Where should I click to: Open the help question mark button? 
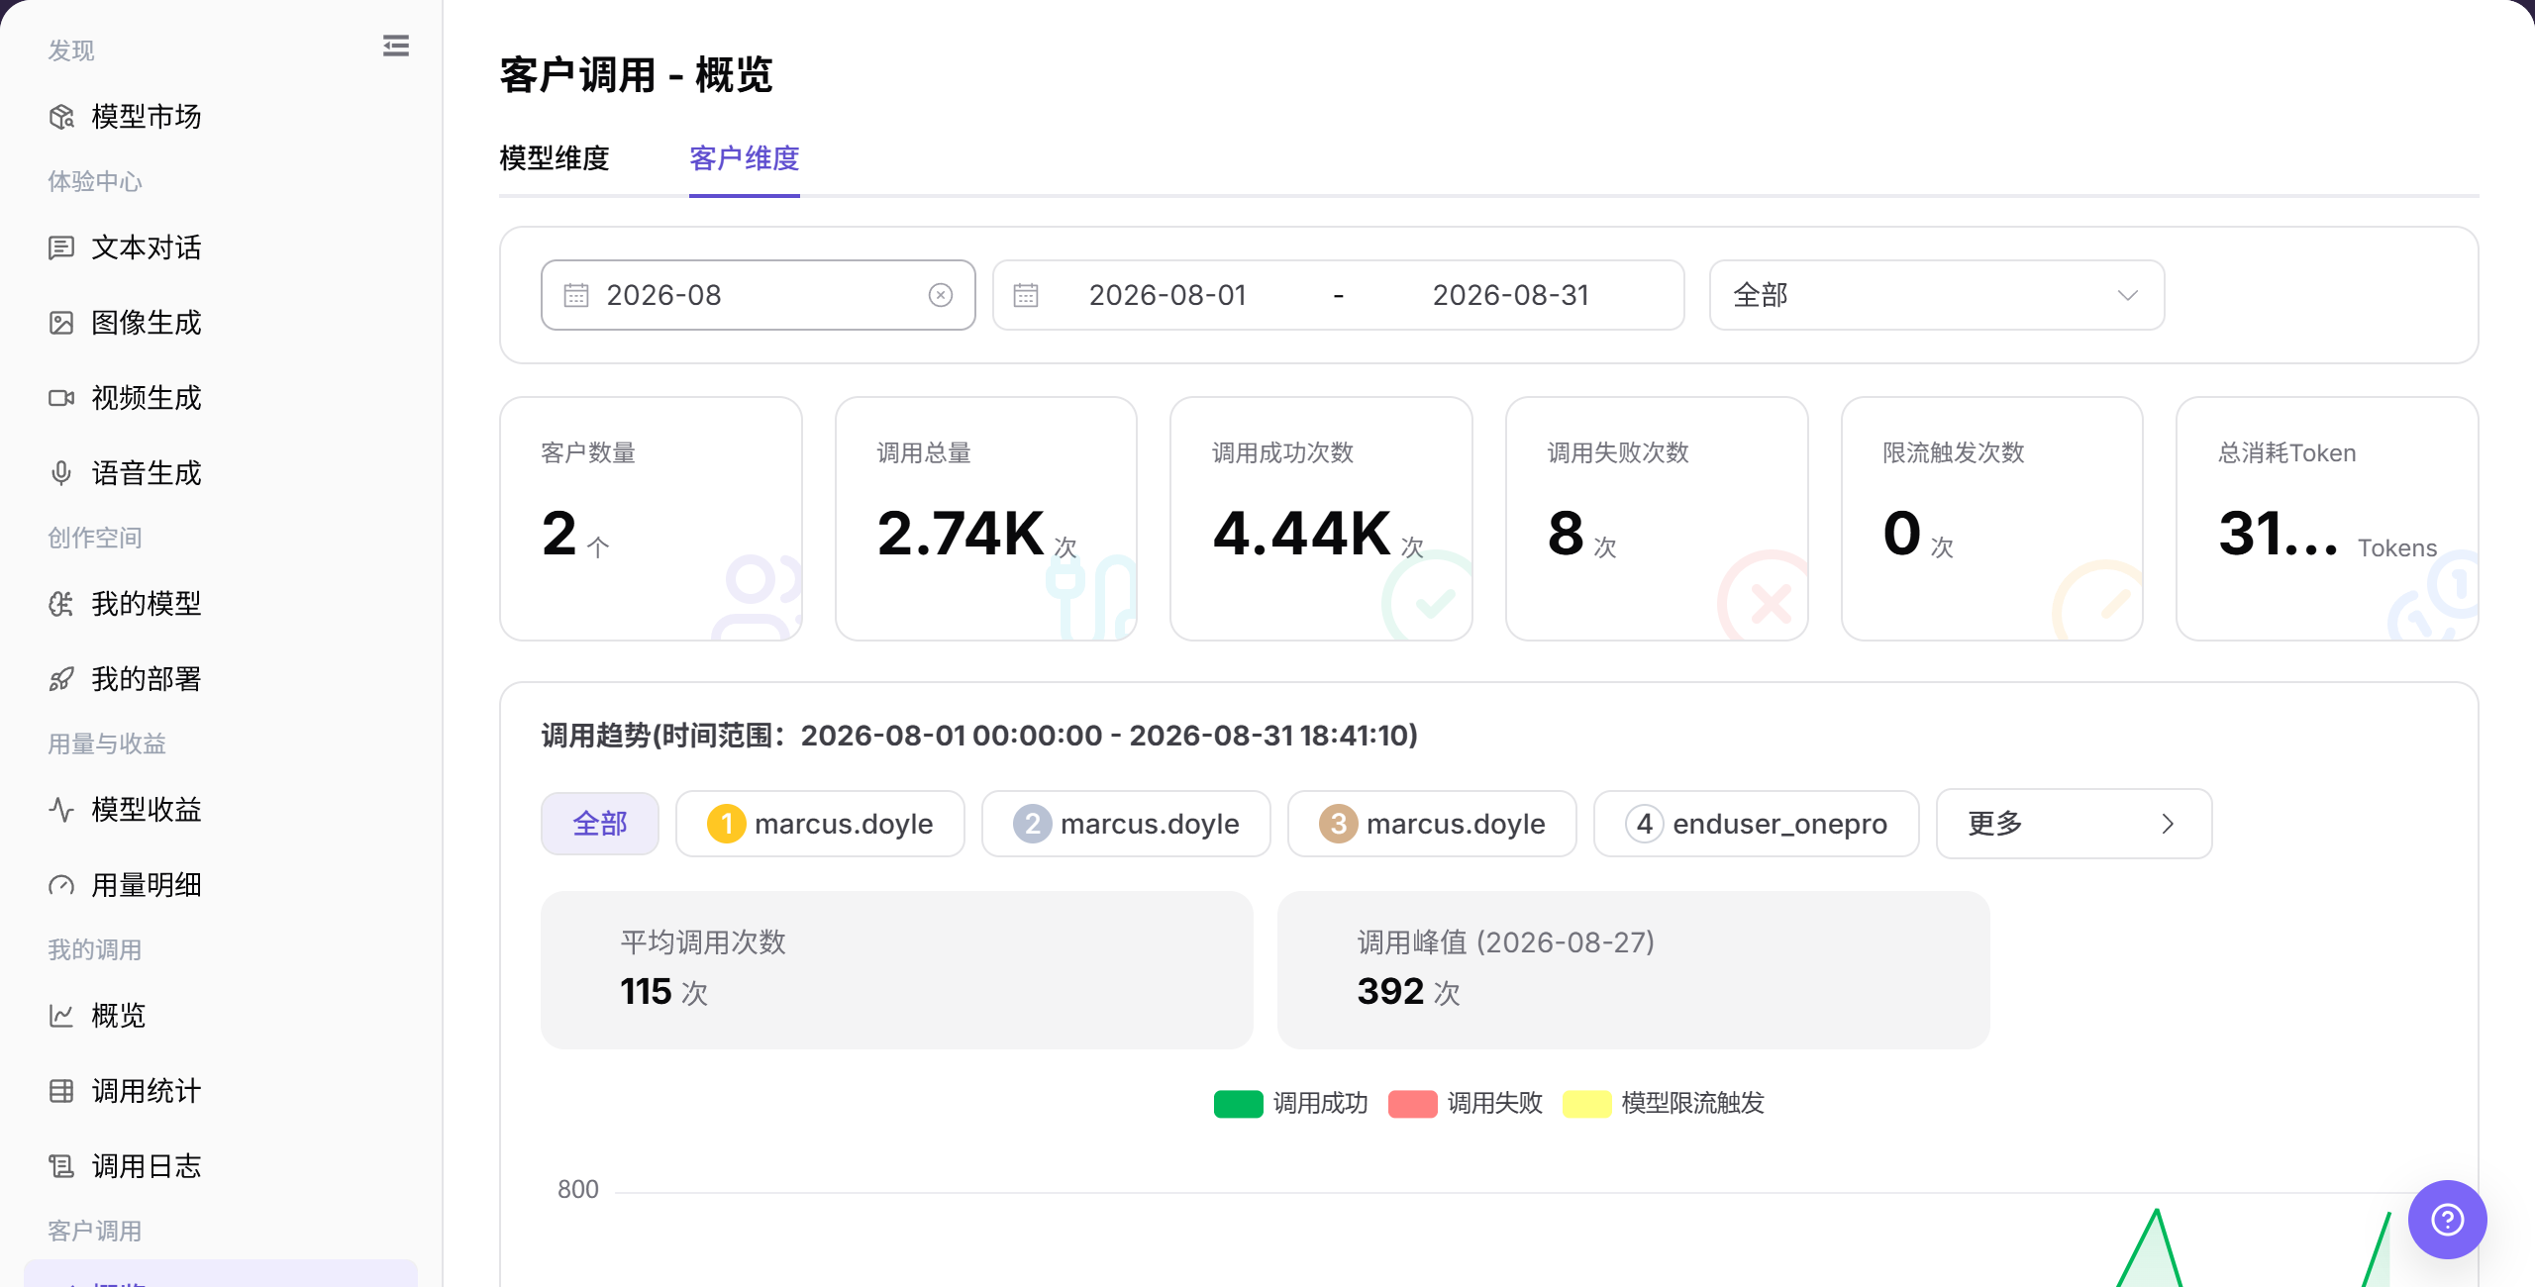2448,1220
